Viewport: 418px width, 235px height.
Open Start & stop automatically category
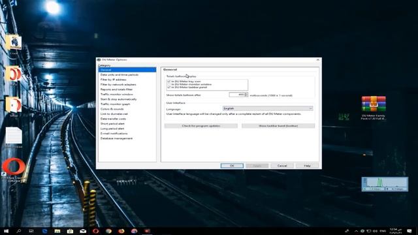click(118, 99)
